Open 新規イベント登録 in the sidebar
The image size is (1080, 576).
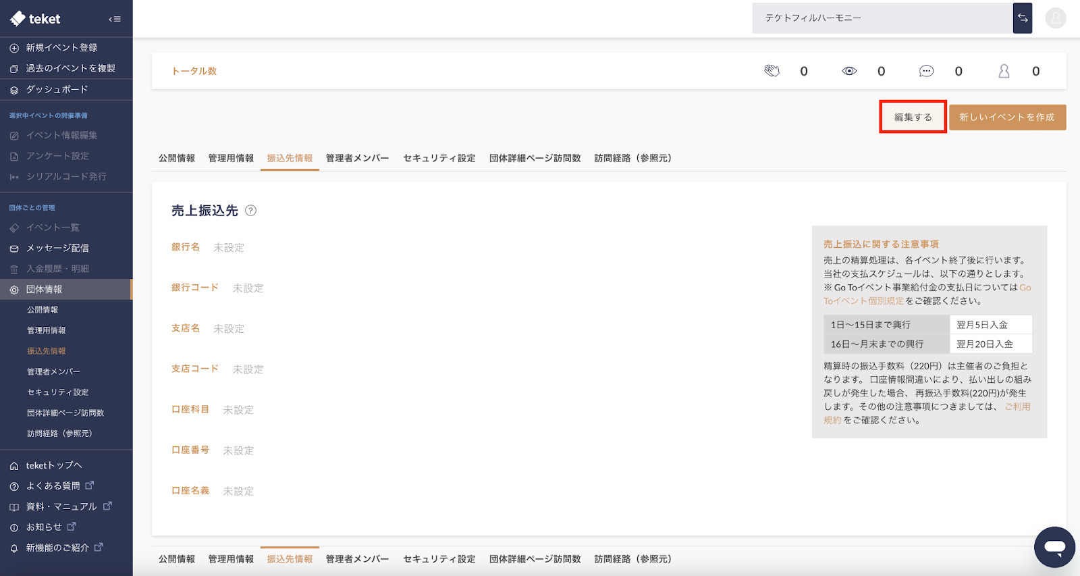(61, 48)
